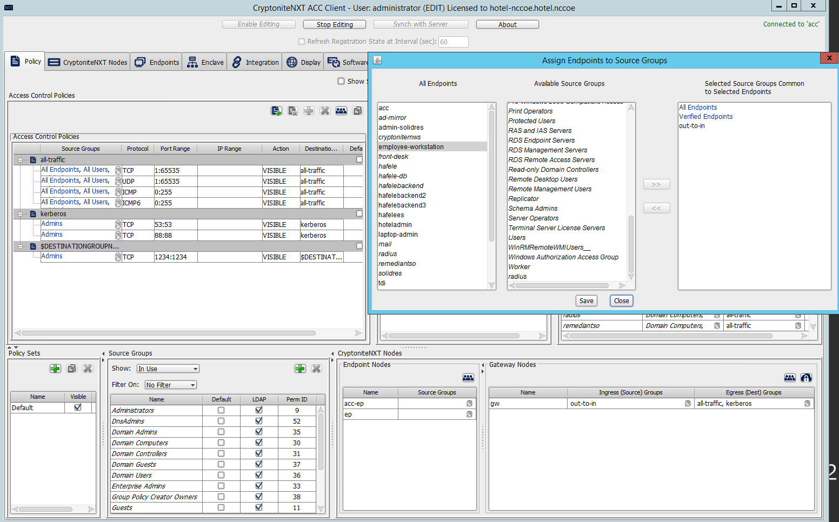
Task: Toggle the Show checkbox near Access Control Policies
Action: click(x=341, y=81)
